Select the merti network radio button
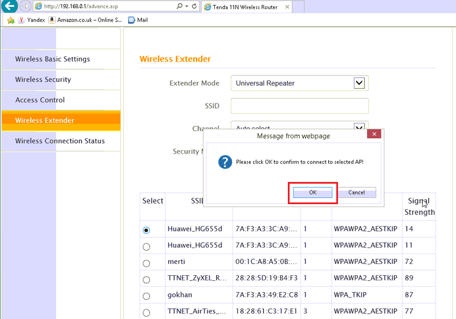 coord(146,263)
